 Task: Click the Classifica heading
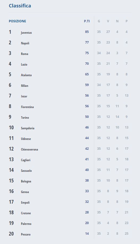[20, 6]
